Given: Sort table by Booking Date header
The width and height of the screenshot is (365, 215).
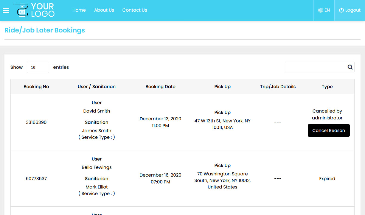Looking at the screenshot, I should [x=160, y=87].
